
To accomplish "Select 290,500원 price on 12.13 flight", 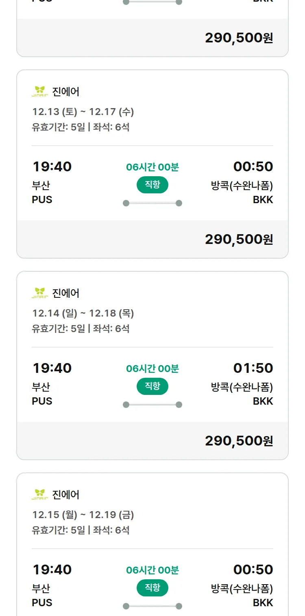I will click(x=239, y=239).
